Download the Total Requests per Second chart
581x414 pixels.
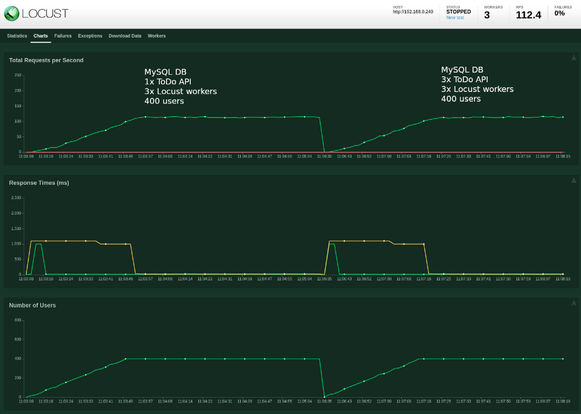coord(574,58)
